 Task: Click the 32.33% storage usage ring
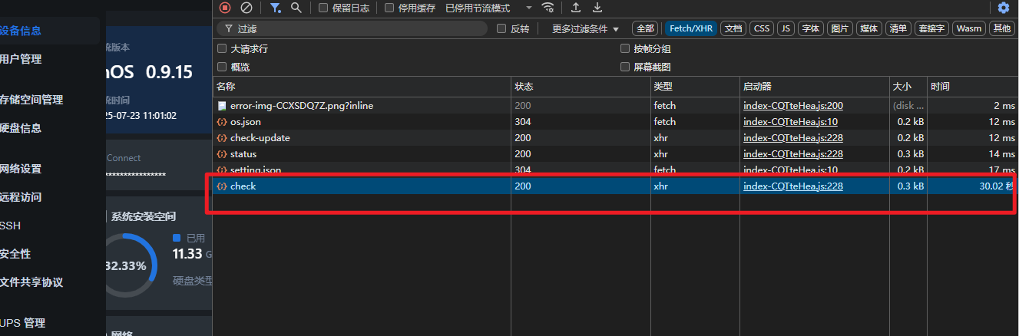[127, 265]
